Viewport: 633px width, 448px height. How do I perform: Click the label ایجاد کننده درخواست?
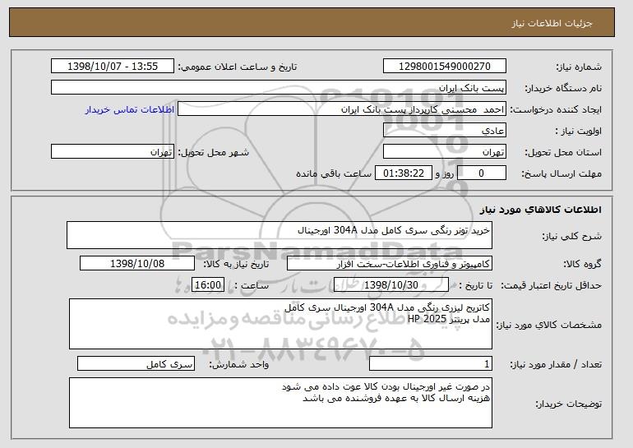[x=556, y=109]
